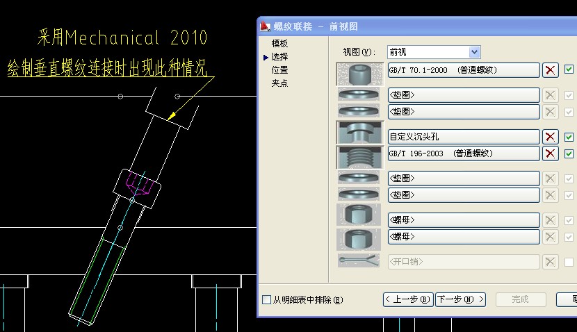Delete the 自定义沉头孔 selection with red X
Screen dimensions: 577x332
[x=550, y=137]
